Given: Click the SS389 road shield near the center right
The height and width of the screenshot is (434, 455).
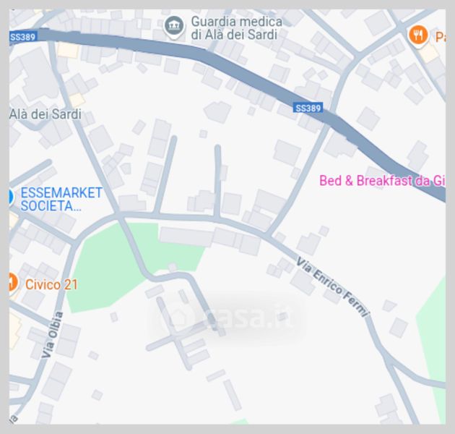Looking at the screenshot, I should click(x=308, y=108).
